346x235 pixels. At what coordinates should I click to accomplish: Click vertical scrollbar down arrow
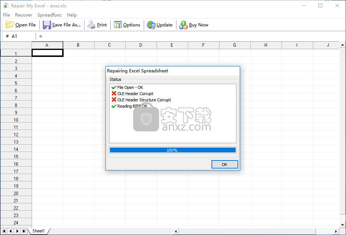tap(342, 225)
